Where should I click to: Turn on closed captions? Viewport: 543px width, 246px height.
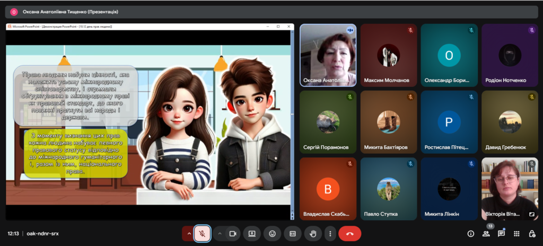pos(292,233)
